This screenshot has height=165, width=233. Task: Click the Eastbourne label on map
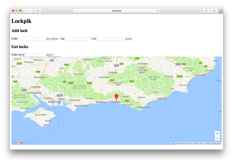coord(143,107)
